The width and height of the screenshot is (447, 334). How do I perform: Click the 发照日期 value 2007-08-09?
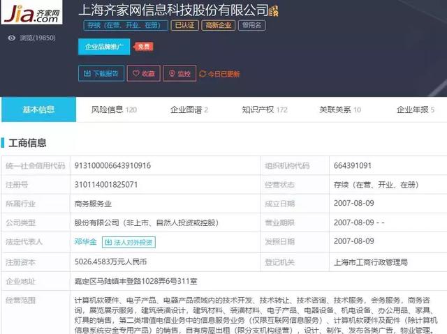(x=354, y=241)
